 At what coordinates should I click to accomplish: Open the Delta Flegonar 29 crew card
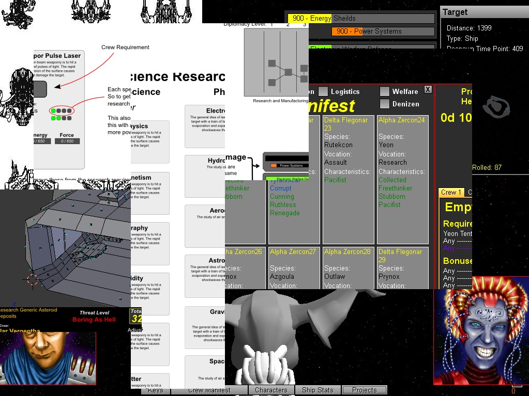[402, 268]
